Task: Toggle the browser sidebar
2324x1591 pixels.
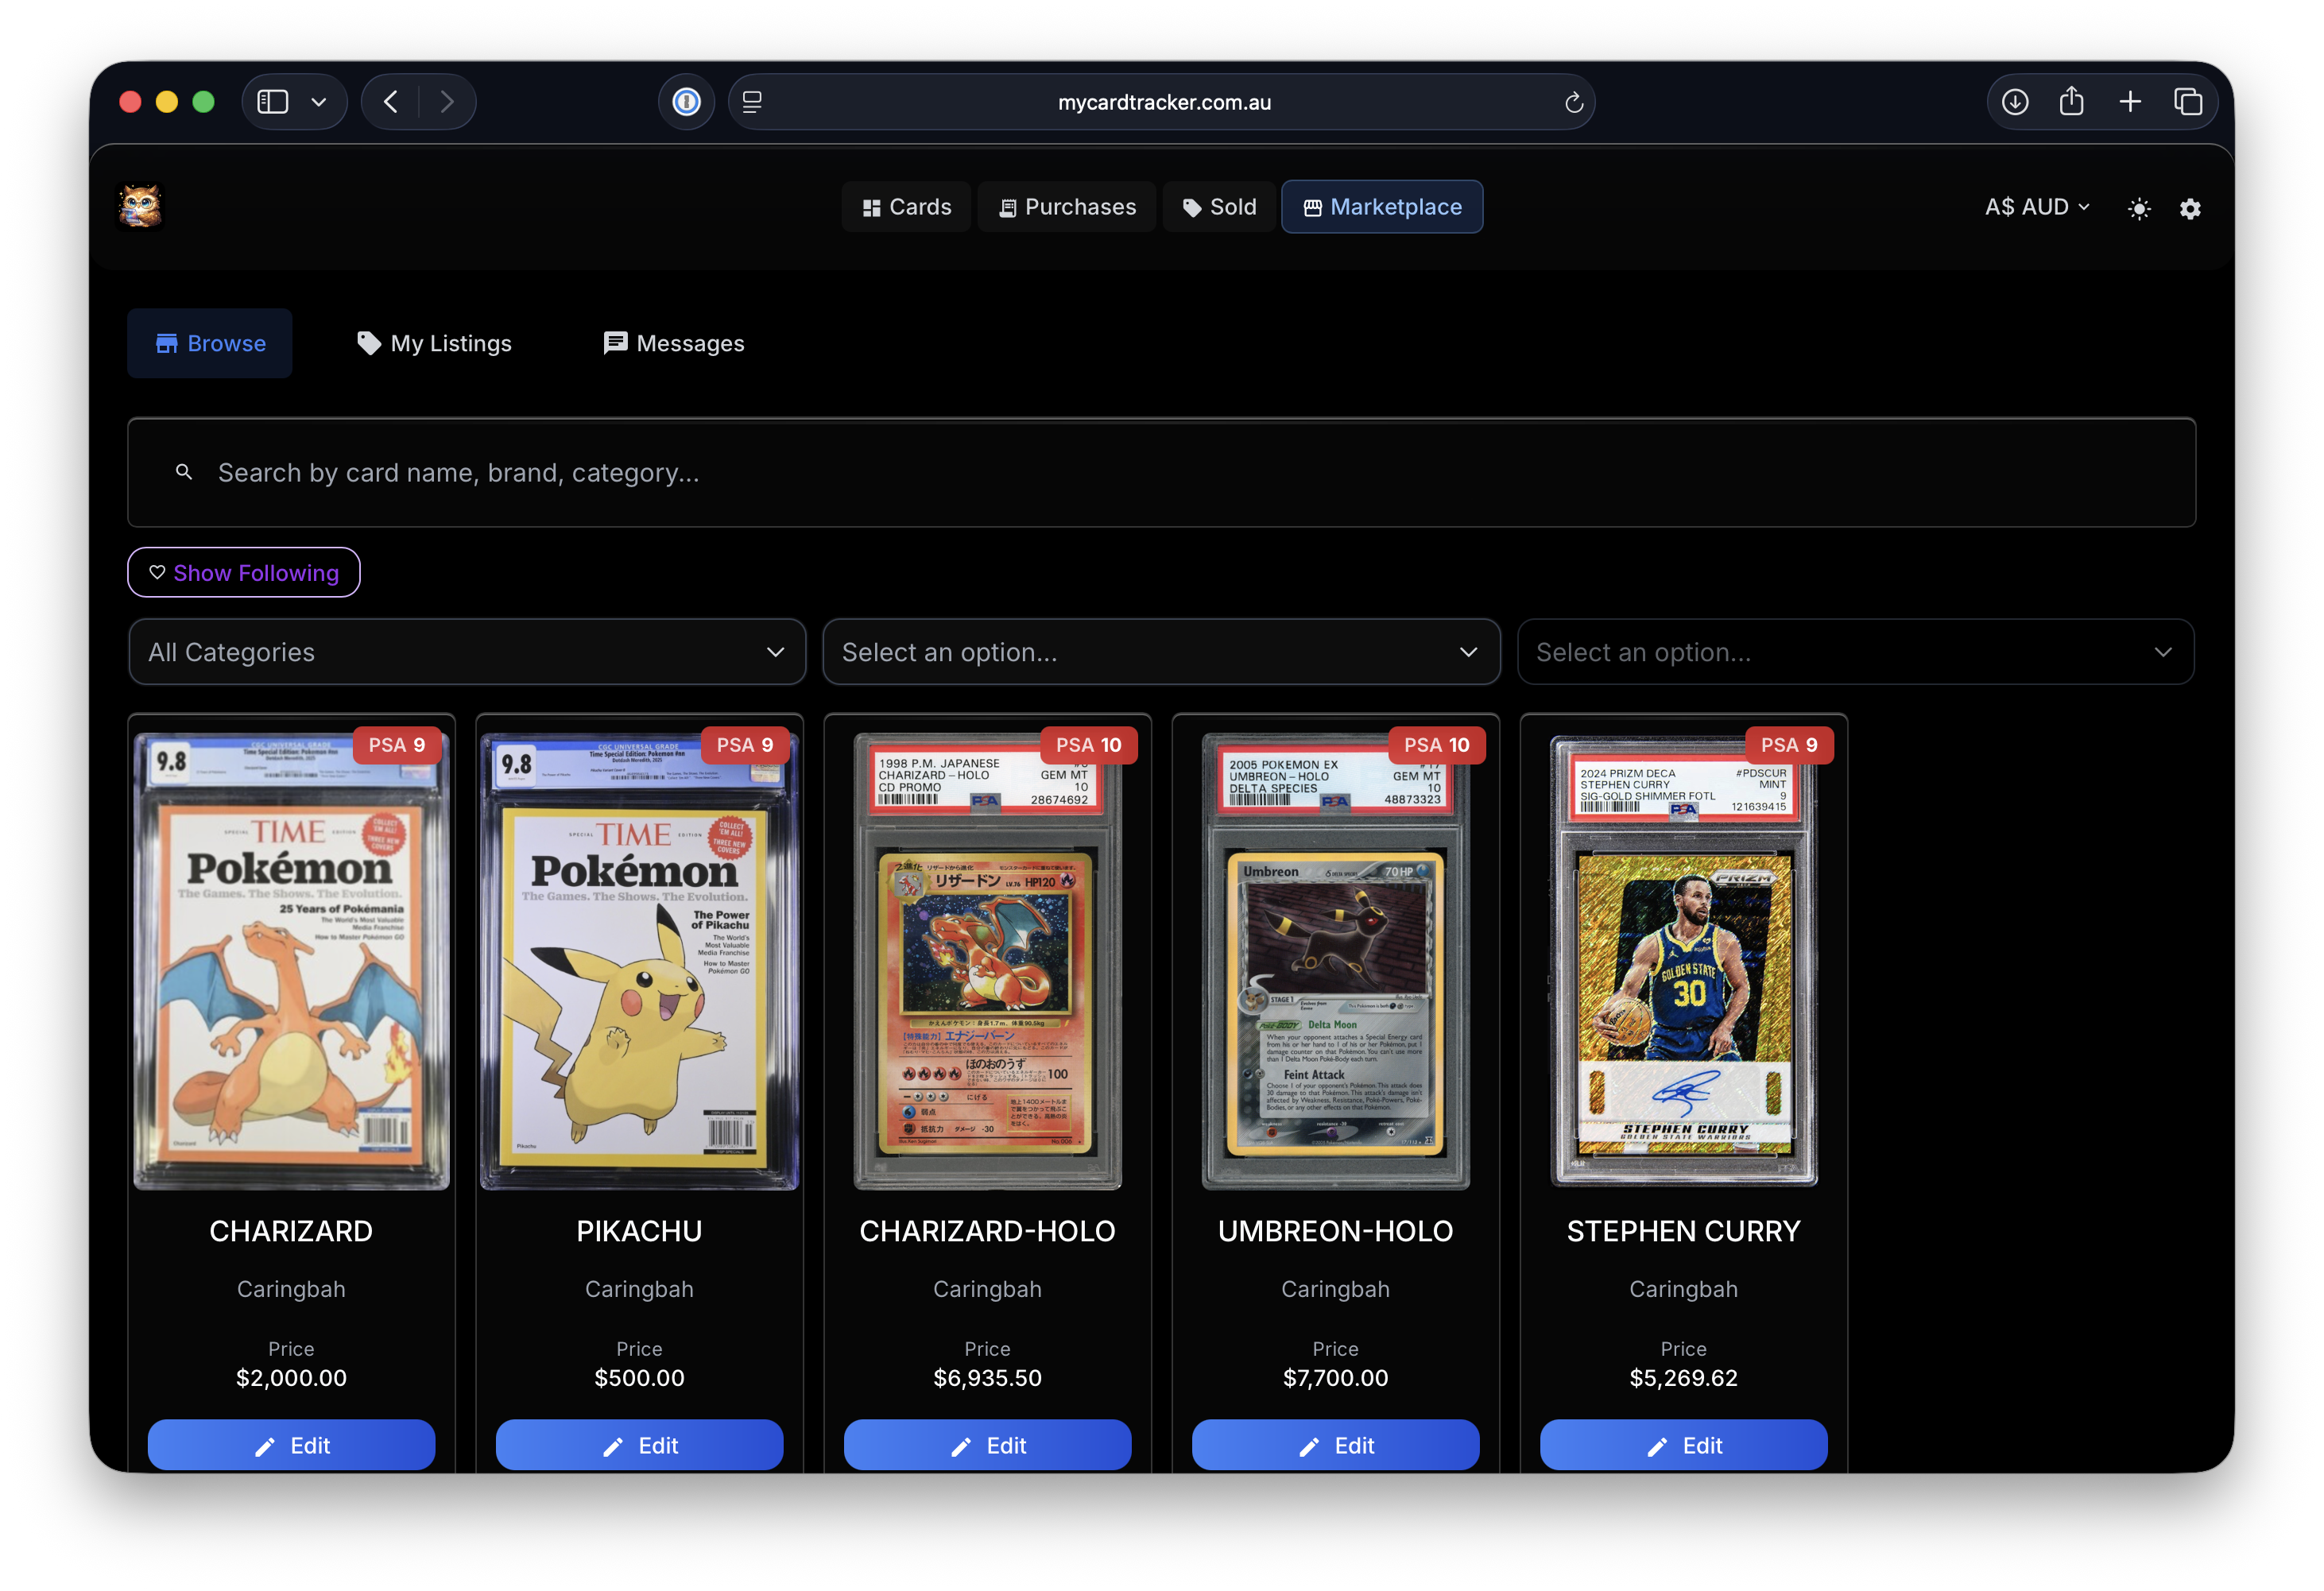Action: point(272,101)
